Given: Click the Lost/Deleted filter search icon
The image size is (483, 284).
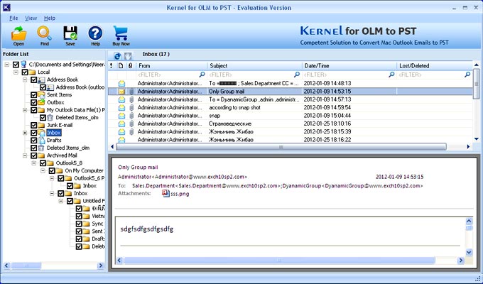Looking at the screenshot, I should pos(467,75).
